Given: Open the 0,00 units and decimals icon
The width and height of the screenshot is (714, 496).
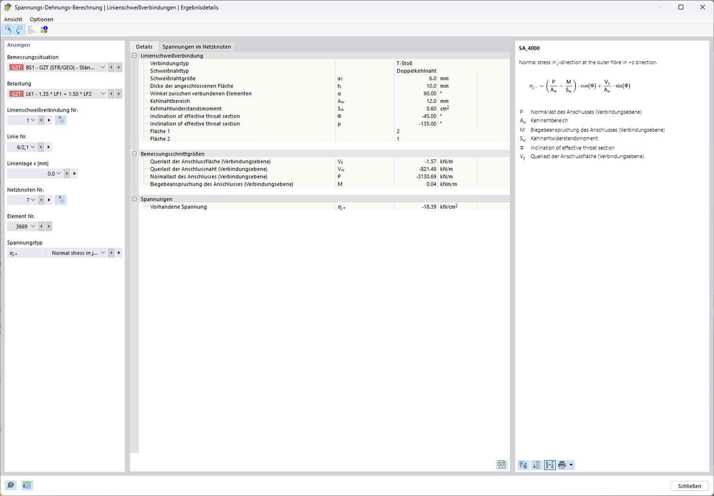Looking at the screenshot, I should [27, 486].
